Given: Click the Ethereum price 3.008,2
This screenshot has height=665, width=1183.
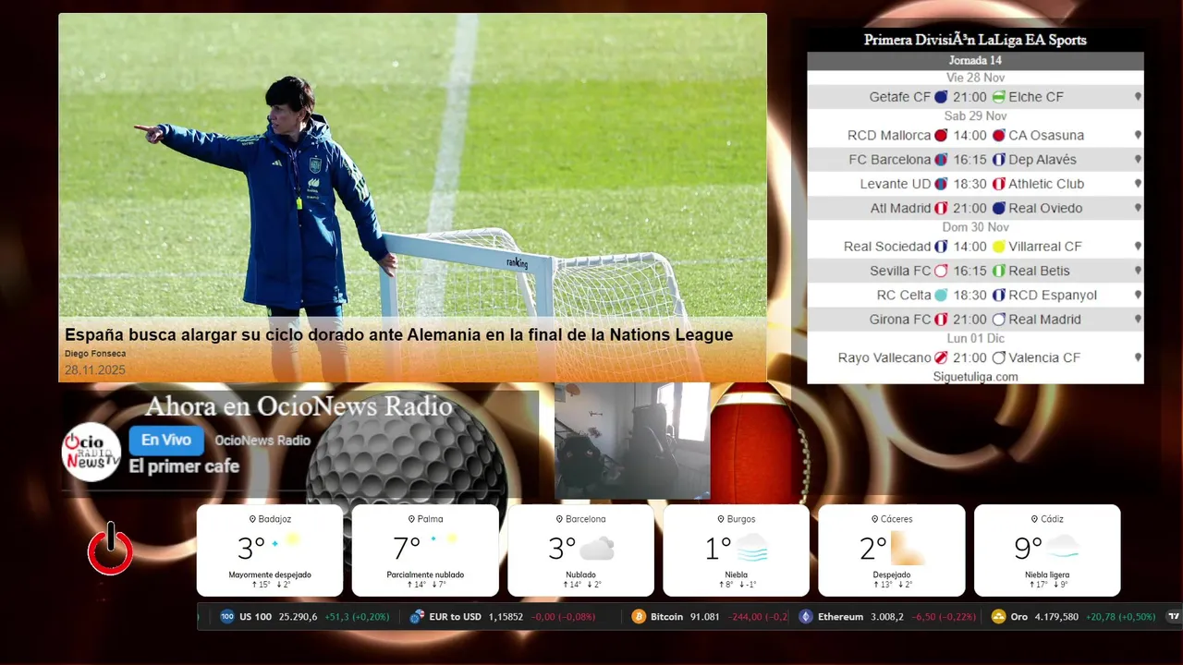Looking at the screenshot, I should tap(887, 617).
